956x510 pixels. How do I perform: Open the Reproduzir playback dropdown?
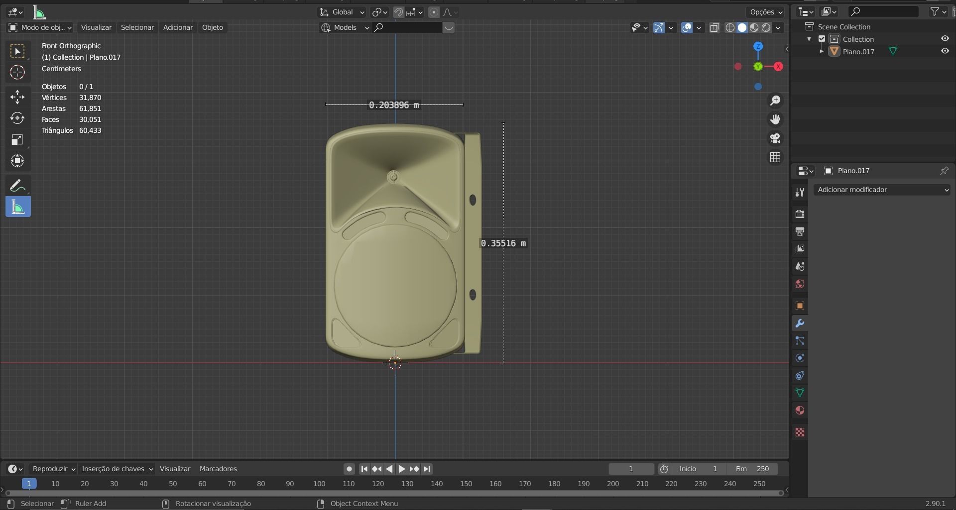click(53, 469)
